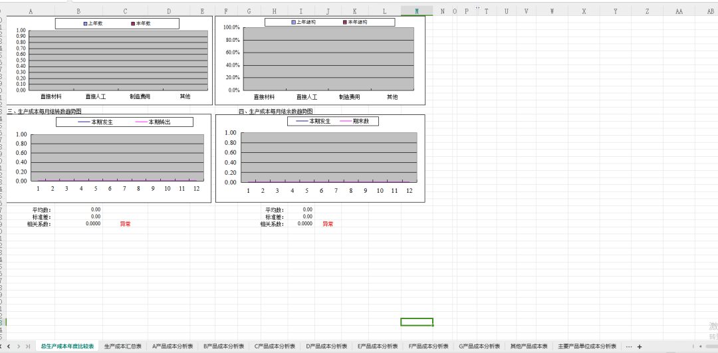Click 0.90 axis value in yearly chart
Screen dimensions: 718x353
(21, 36)
